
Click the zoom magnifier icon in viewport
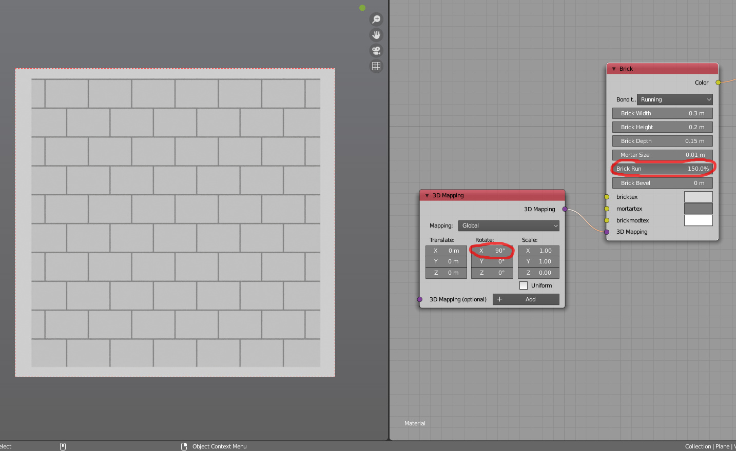pyautogui.click(x=376, y=19)
